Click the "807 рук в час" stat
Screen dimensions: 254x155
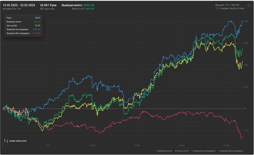point(47,9)
